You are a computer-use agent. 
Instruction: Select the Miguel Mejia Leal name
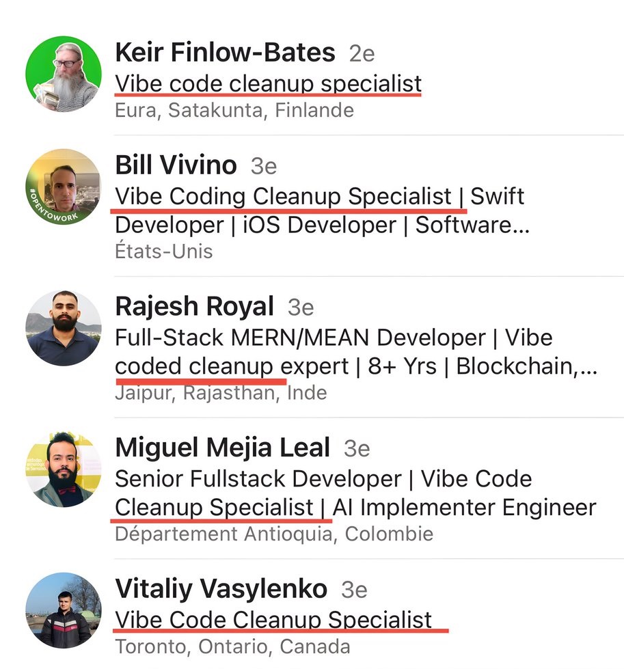coord(222,448)
